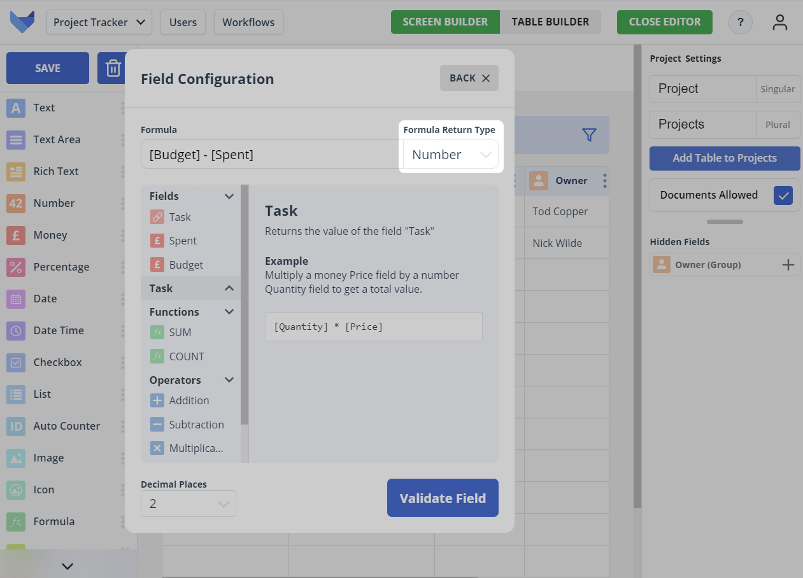Edit the singular Project name field
Image resolution: width=803 pixels, height=578 pixels.
pos(702,89)
